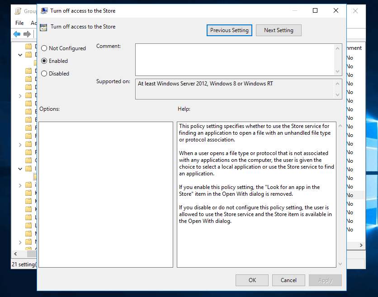Go to the Next Setting

tap(279, 30)
